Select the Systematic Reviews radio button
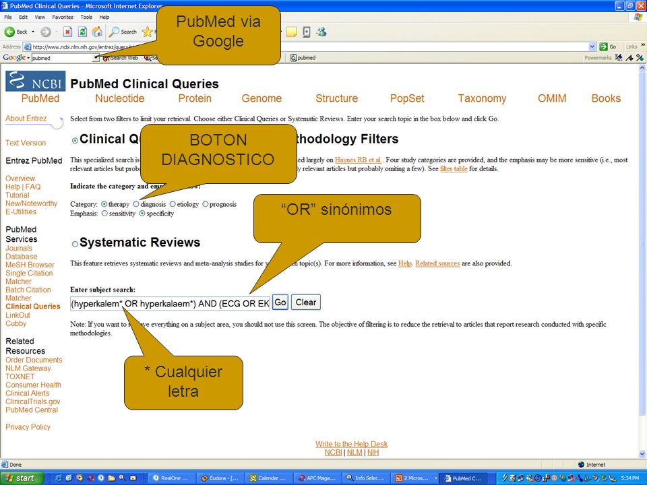Image resolution: width=647 pixels, height=485 pixels. (75, 244)
